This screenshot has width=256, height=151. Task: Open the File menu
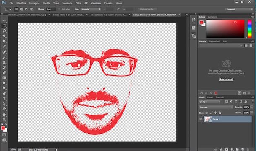(x=11, y=3)
